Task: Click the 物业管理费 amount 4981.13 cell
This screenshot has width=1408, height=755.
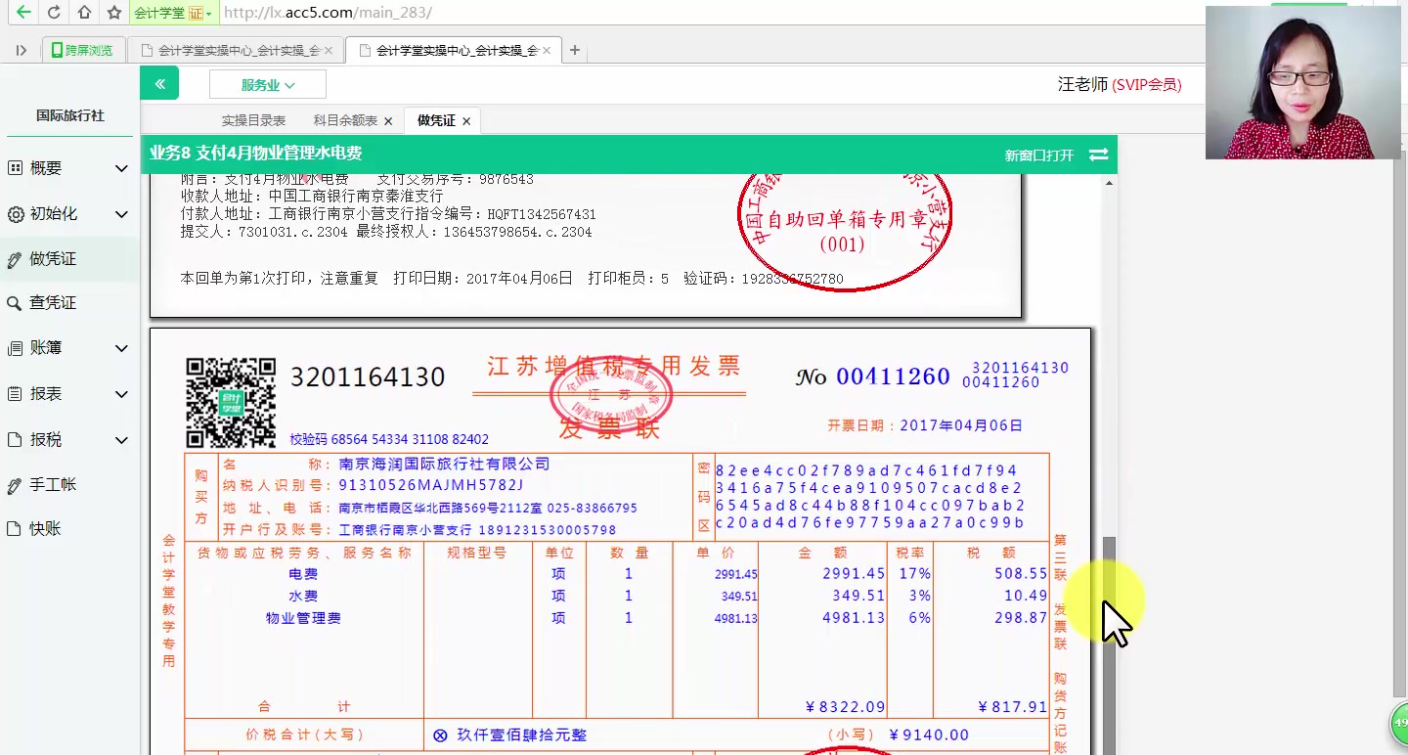Action: (853, 618)
